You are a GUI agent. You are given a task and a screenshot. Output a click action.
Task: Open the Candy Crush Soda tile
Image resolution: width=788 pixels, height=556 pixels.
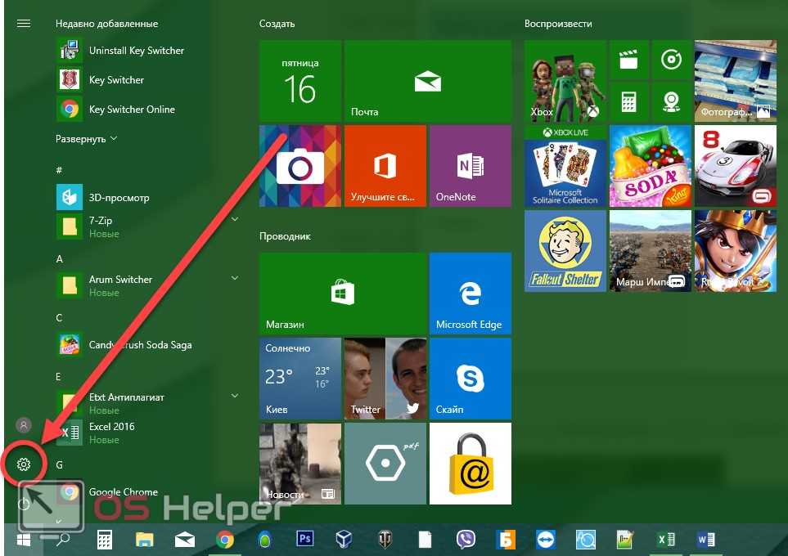[650, 166]
